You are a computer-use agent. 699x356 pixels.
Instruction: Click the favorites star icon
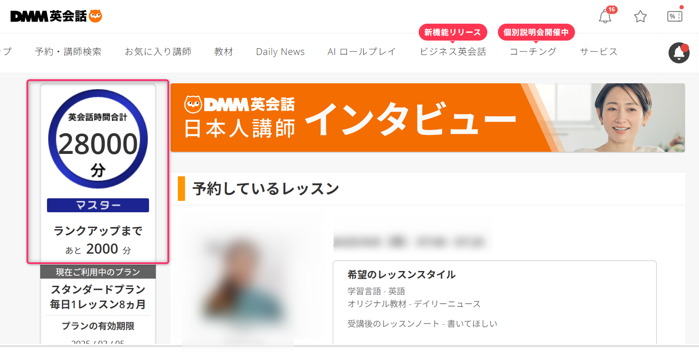pyautogui.click(x=640, y=16)
